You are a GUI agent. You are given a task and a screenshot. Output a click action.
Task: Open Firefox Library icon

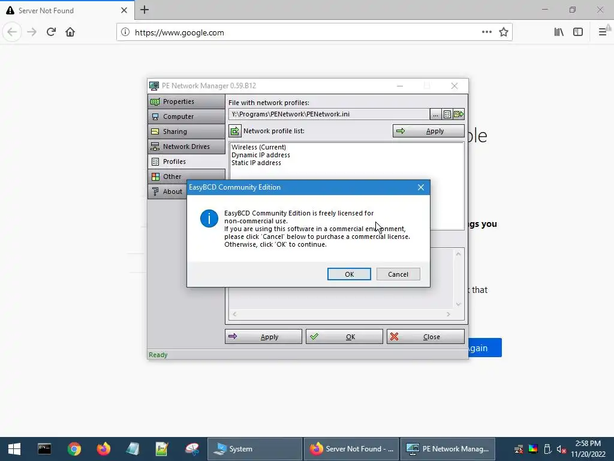(x=559, y=32)
